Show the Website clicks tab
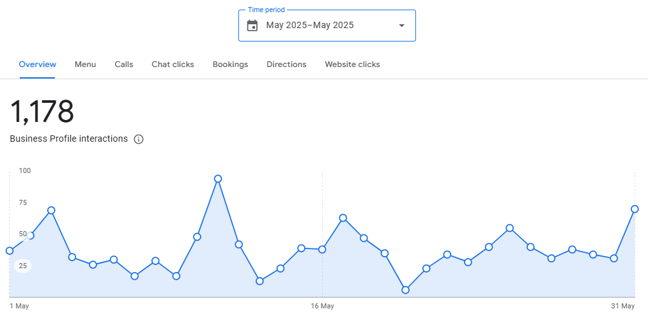The width and height of the screenshot is (648, 325). pyautogui.click(x=352, y=64)
